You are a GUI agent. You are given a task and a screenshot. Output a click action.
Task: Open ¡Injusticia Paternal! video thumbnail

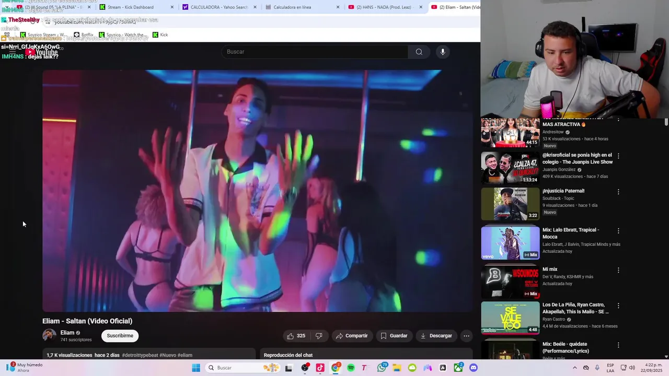point(510,204)
